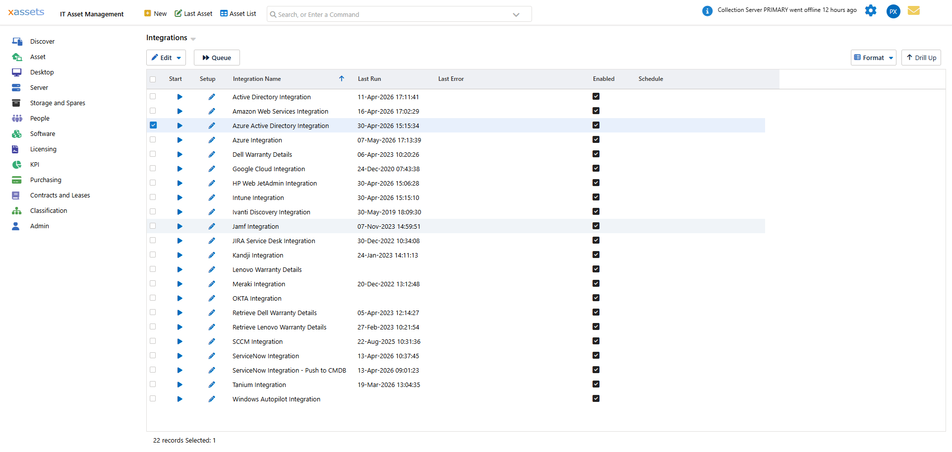Select the Active Directory Integration row checkbox

(x=153, y=97)
